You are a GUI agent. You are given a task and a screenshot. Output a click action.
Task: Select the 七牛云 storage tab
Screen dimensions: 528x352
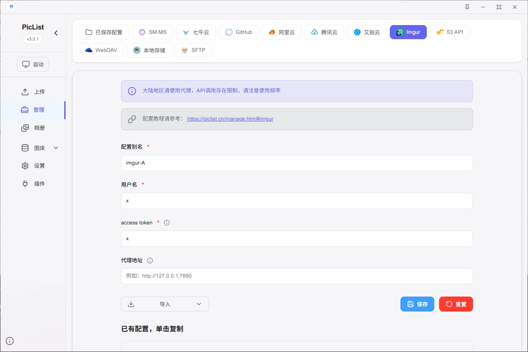[196, 32]
